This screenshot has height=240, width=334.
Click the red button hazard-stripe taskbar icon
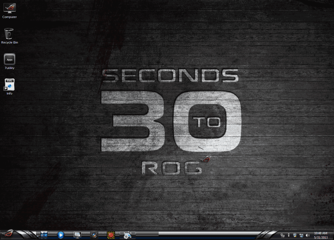pos(111,235)
